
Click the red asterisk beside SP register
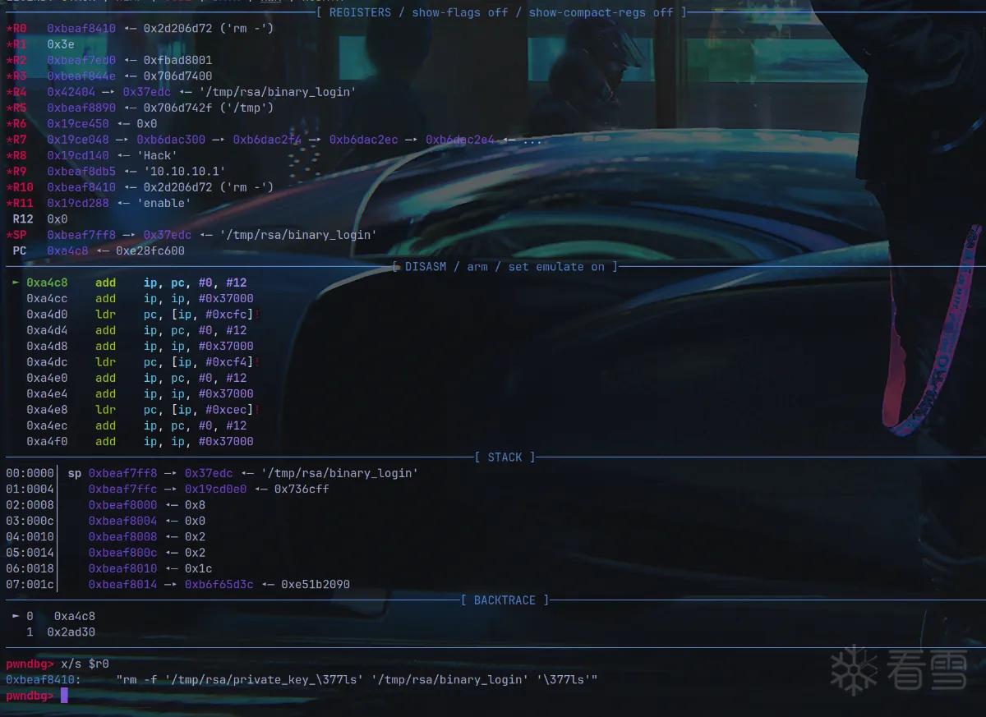pyautogui.click(x=9, y=235)
